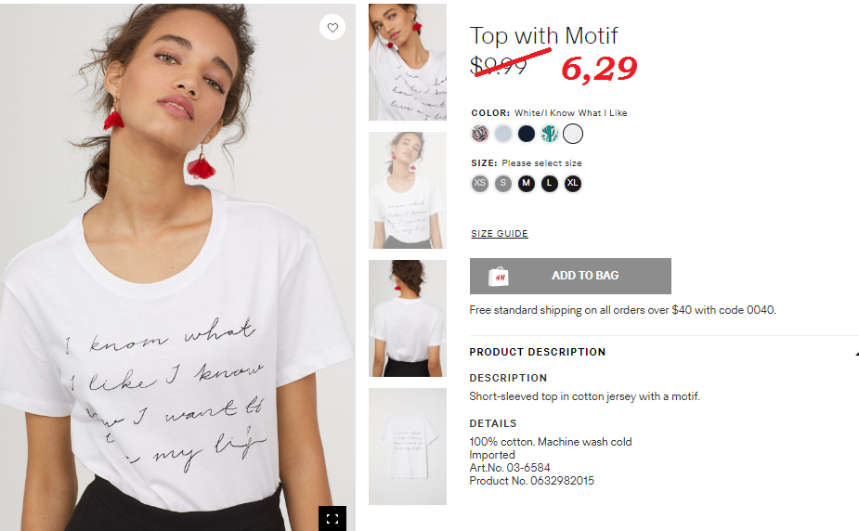Screen dimensions: 859x531
Task: Click the heart favorite icon on photo
Action: [x=332, y=27]
